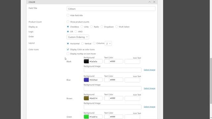Set logic to OR

point(68,32)
